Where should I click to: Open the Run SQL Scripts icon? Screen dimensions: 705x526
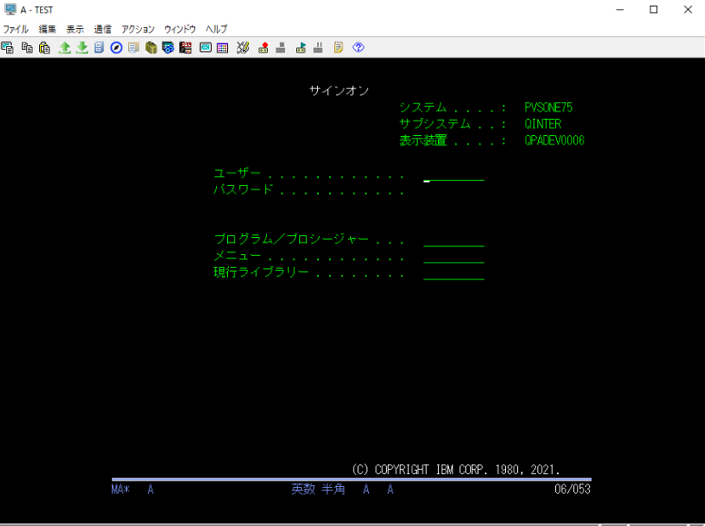[x=185, y=48]
